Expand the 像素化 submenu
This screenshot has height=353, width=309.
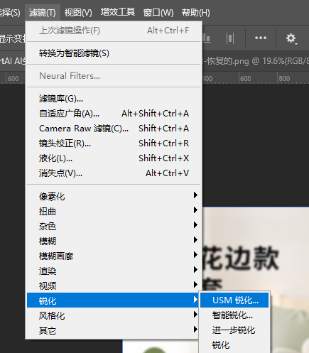[x=114, y=196]
